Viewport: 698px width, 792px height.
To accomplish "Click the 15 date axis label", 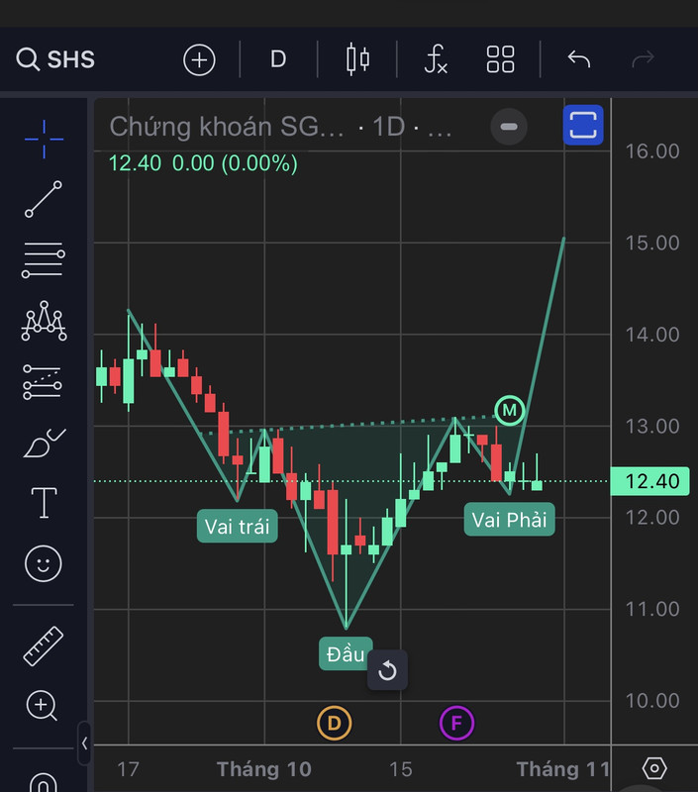I will pyautogui.click(x=401, y=769).
